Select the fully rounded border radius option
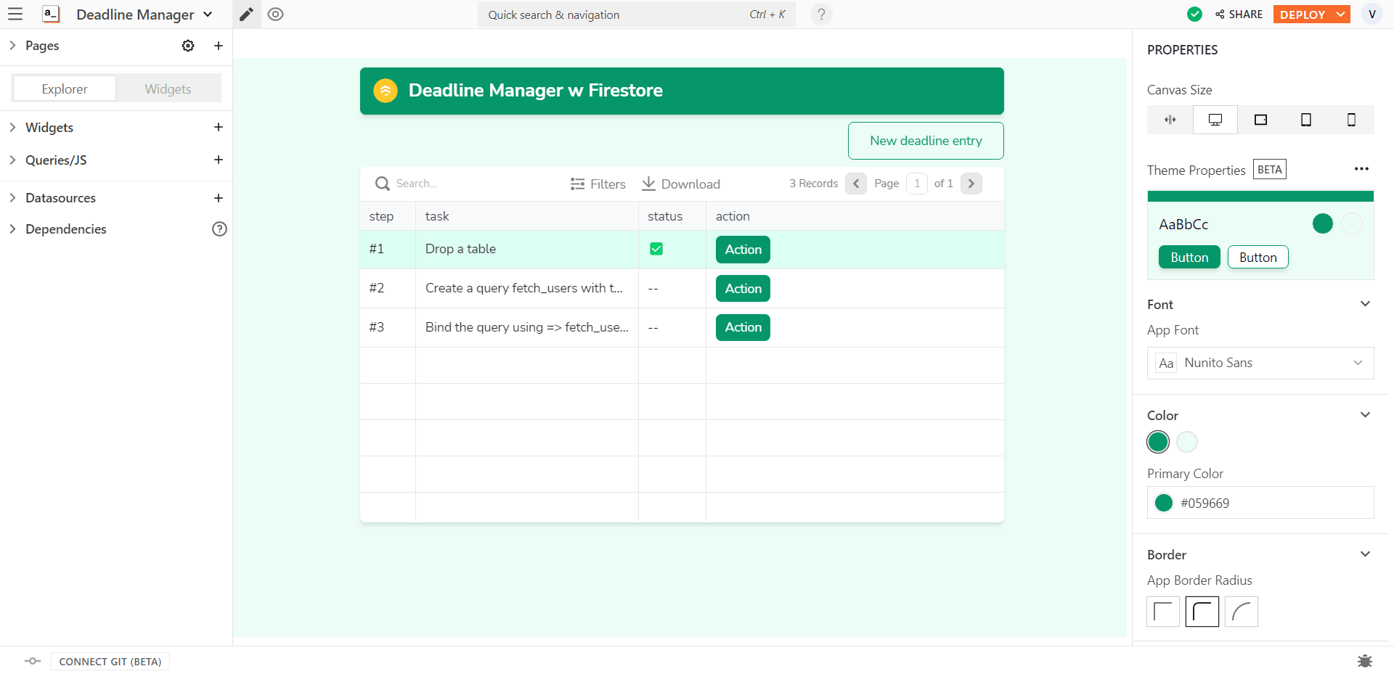This screenshot has width=1394, height=674. coord(1242,612)
